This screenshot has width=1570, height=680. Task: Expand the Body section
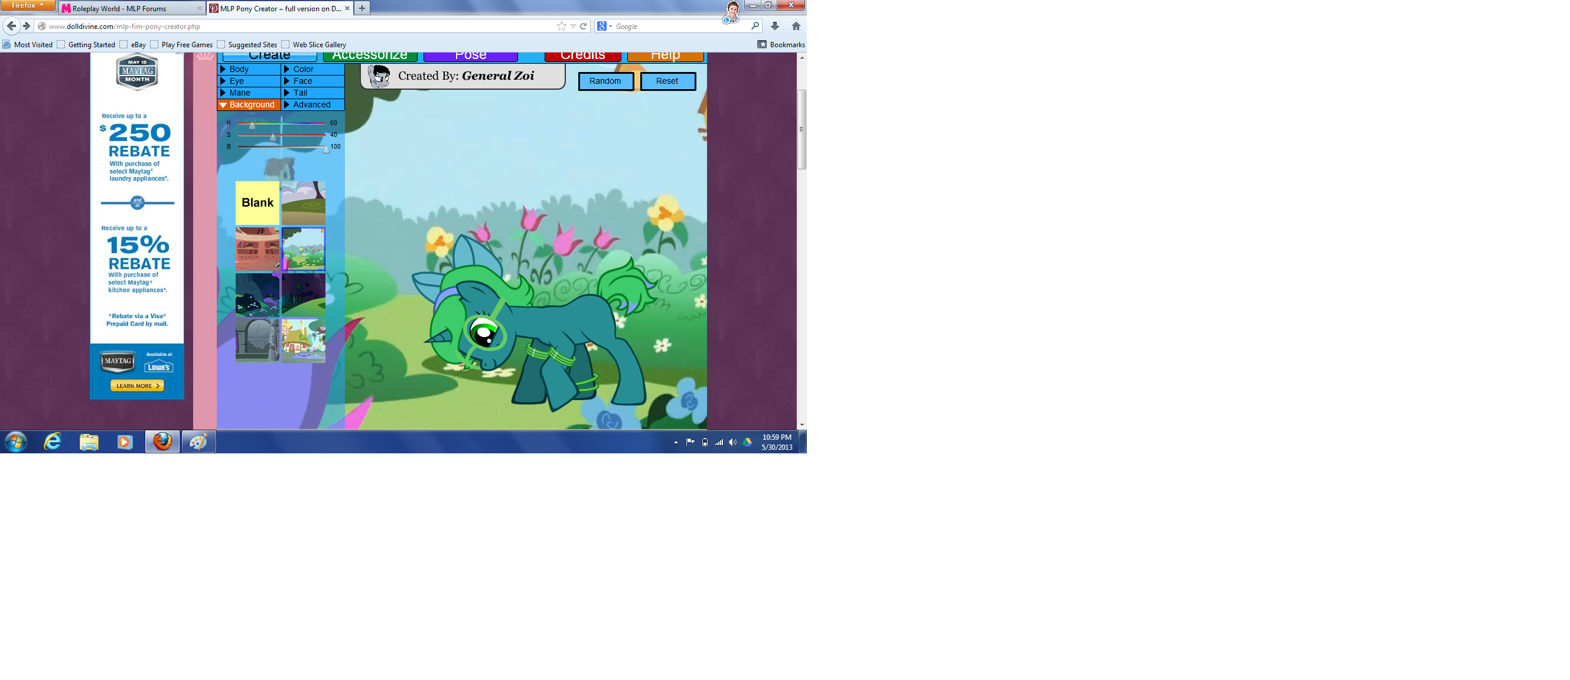pos(249,69)
